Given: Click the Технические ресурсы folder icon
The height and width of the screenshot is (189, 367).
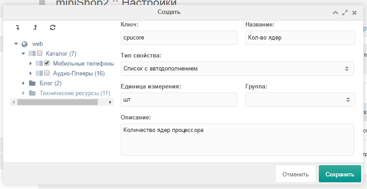Looking at the screenshot, I should 32,93.
